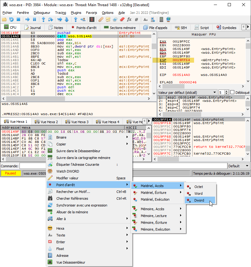Select Dword hardware access breakpoint
Screen dimensions: 251x267
(199, 200)
